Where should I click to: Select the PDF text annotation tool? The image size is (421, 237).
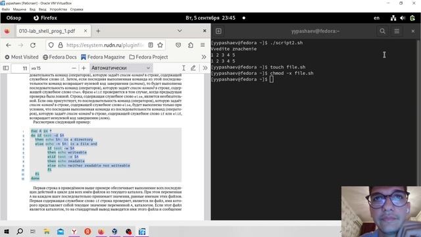click(184, 68)
